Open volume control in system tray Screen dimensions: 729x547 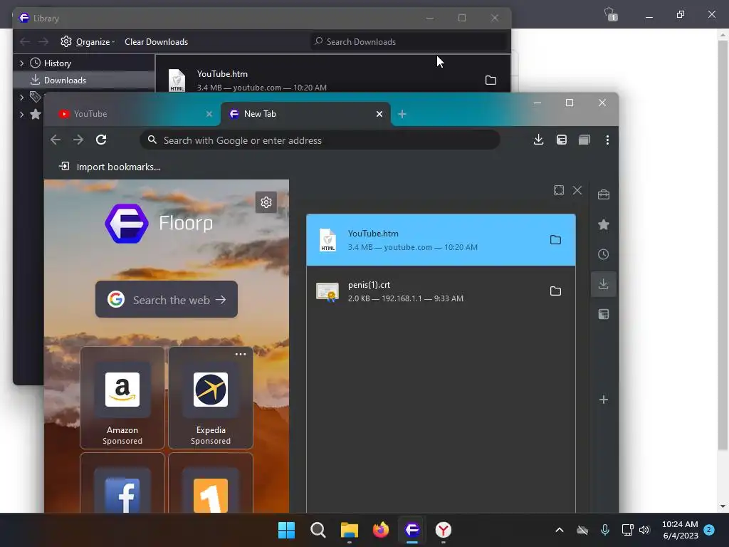644,530
